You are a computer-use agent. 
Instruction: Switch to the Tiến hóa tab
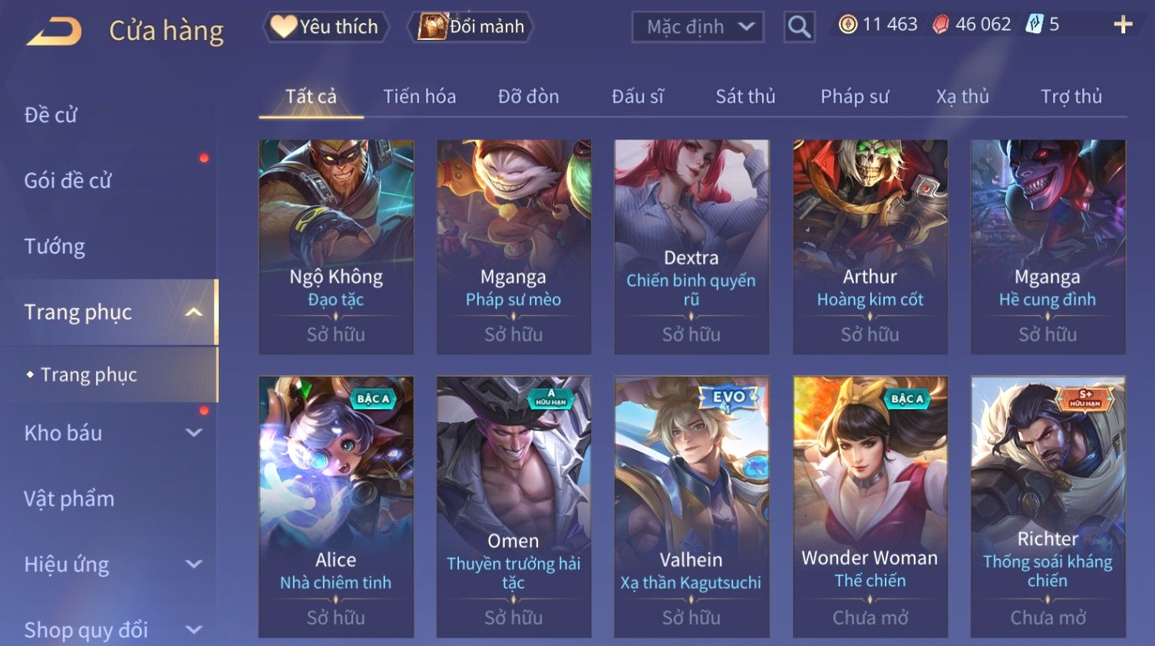419,97
